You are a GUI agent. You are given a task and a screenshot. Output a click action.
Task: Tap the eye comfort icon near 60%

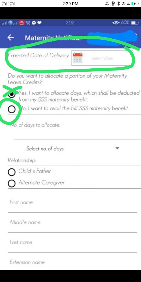pos(116,23)
